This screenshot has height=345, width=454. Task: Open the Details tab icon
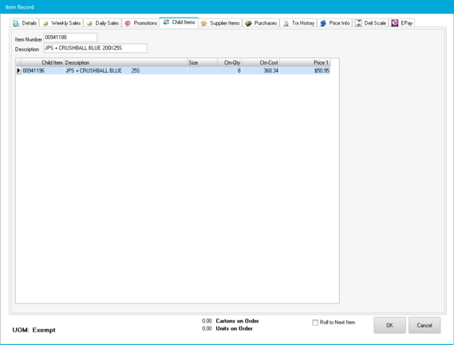coord(16,23)
